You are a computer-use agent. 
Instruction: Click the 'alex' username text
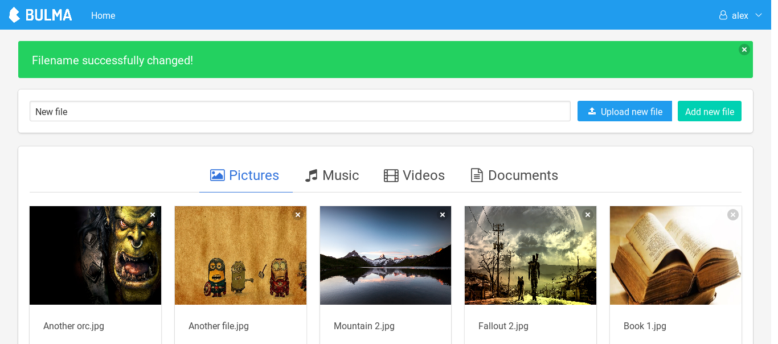[740, 15]
